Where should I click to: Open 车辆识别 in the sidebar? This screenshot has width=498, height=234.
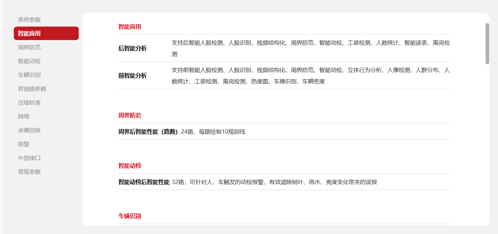pos(29,75)
